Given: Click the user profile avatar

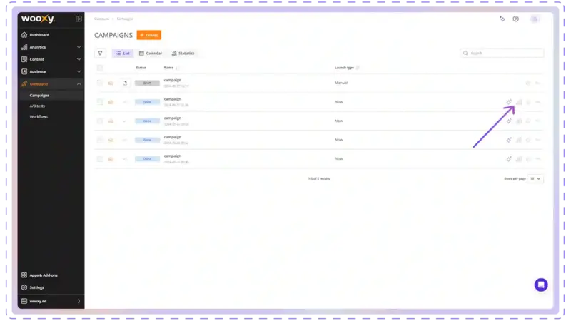Looking at the screenshot, I should tap(535, 19).
